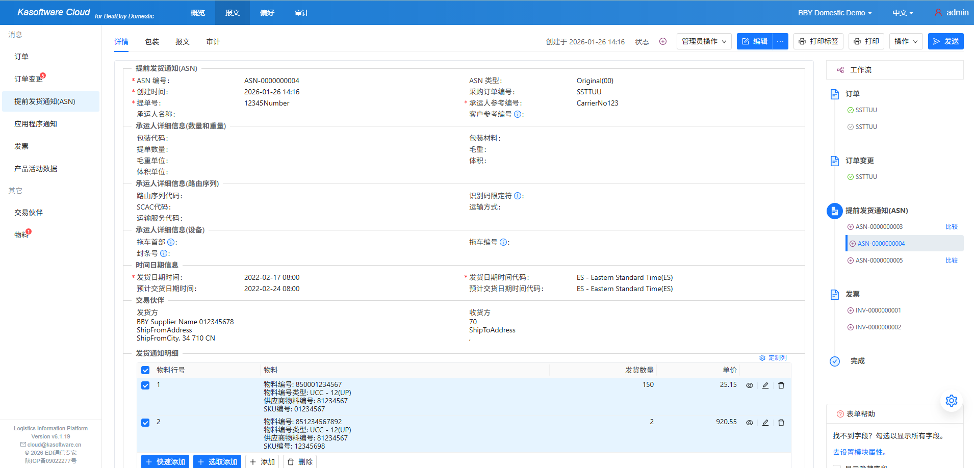The image size is (974, 468).
Task: Uncheck the checkbox for item line 2
Action: (x=145, y=422)
